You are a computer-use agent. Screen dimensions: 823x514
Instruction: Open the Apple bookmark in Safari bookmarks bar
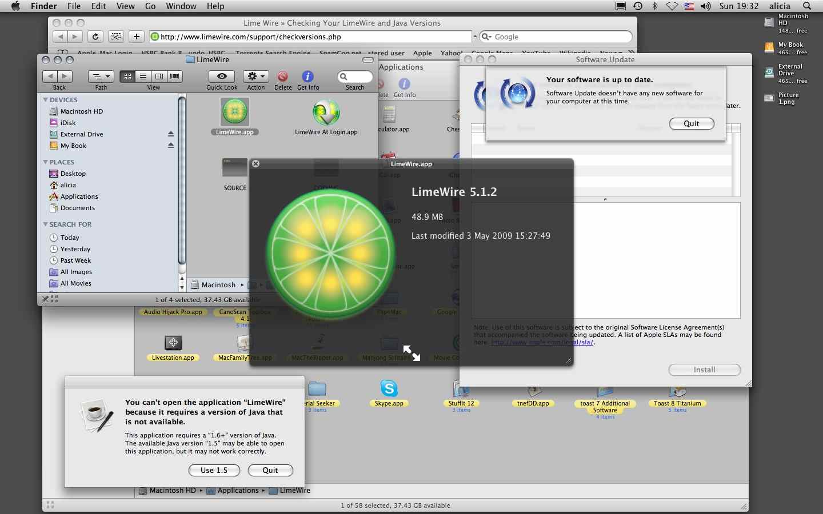tap(422, 53)
